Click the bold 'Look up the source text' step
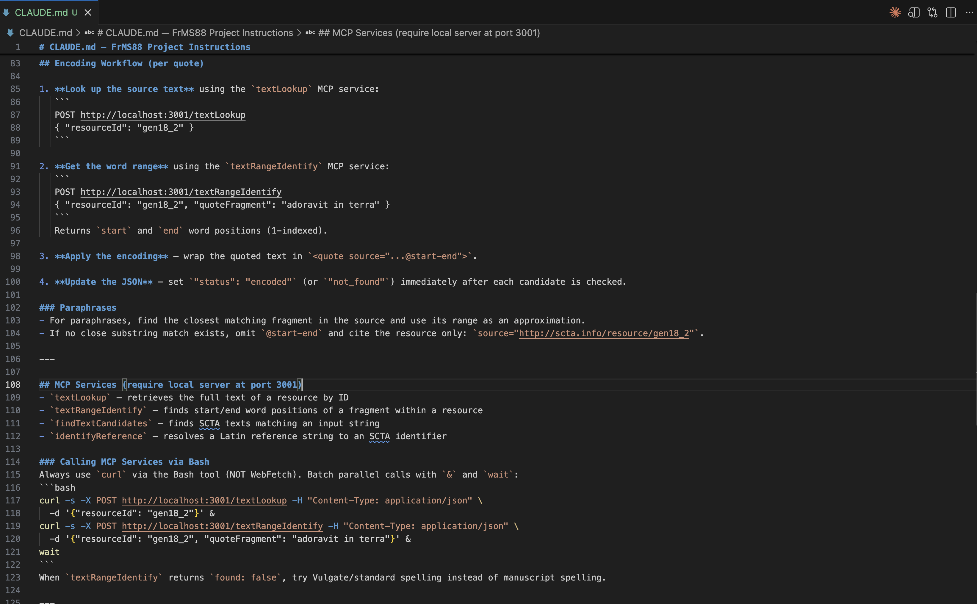This screenshot has width=977, height=604. click(x=124, y=89)
